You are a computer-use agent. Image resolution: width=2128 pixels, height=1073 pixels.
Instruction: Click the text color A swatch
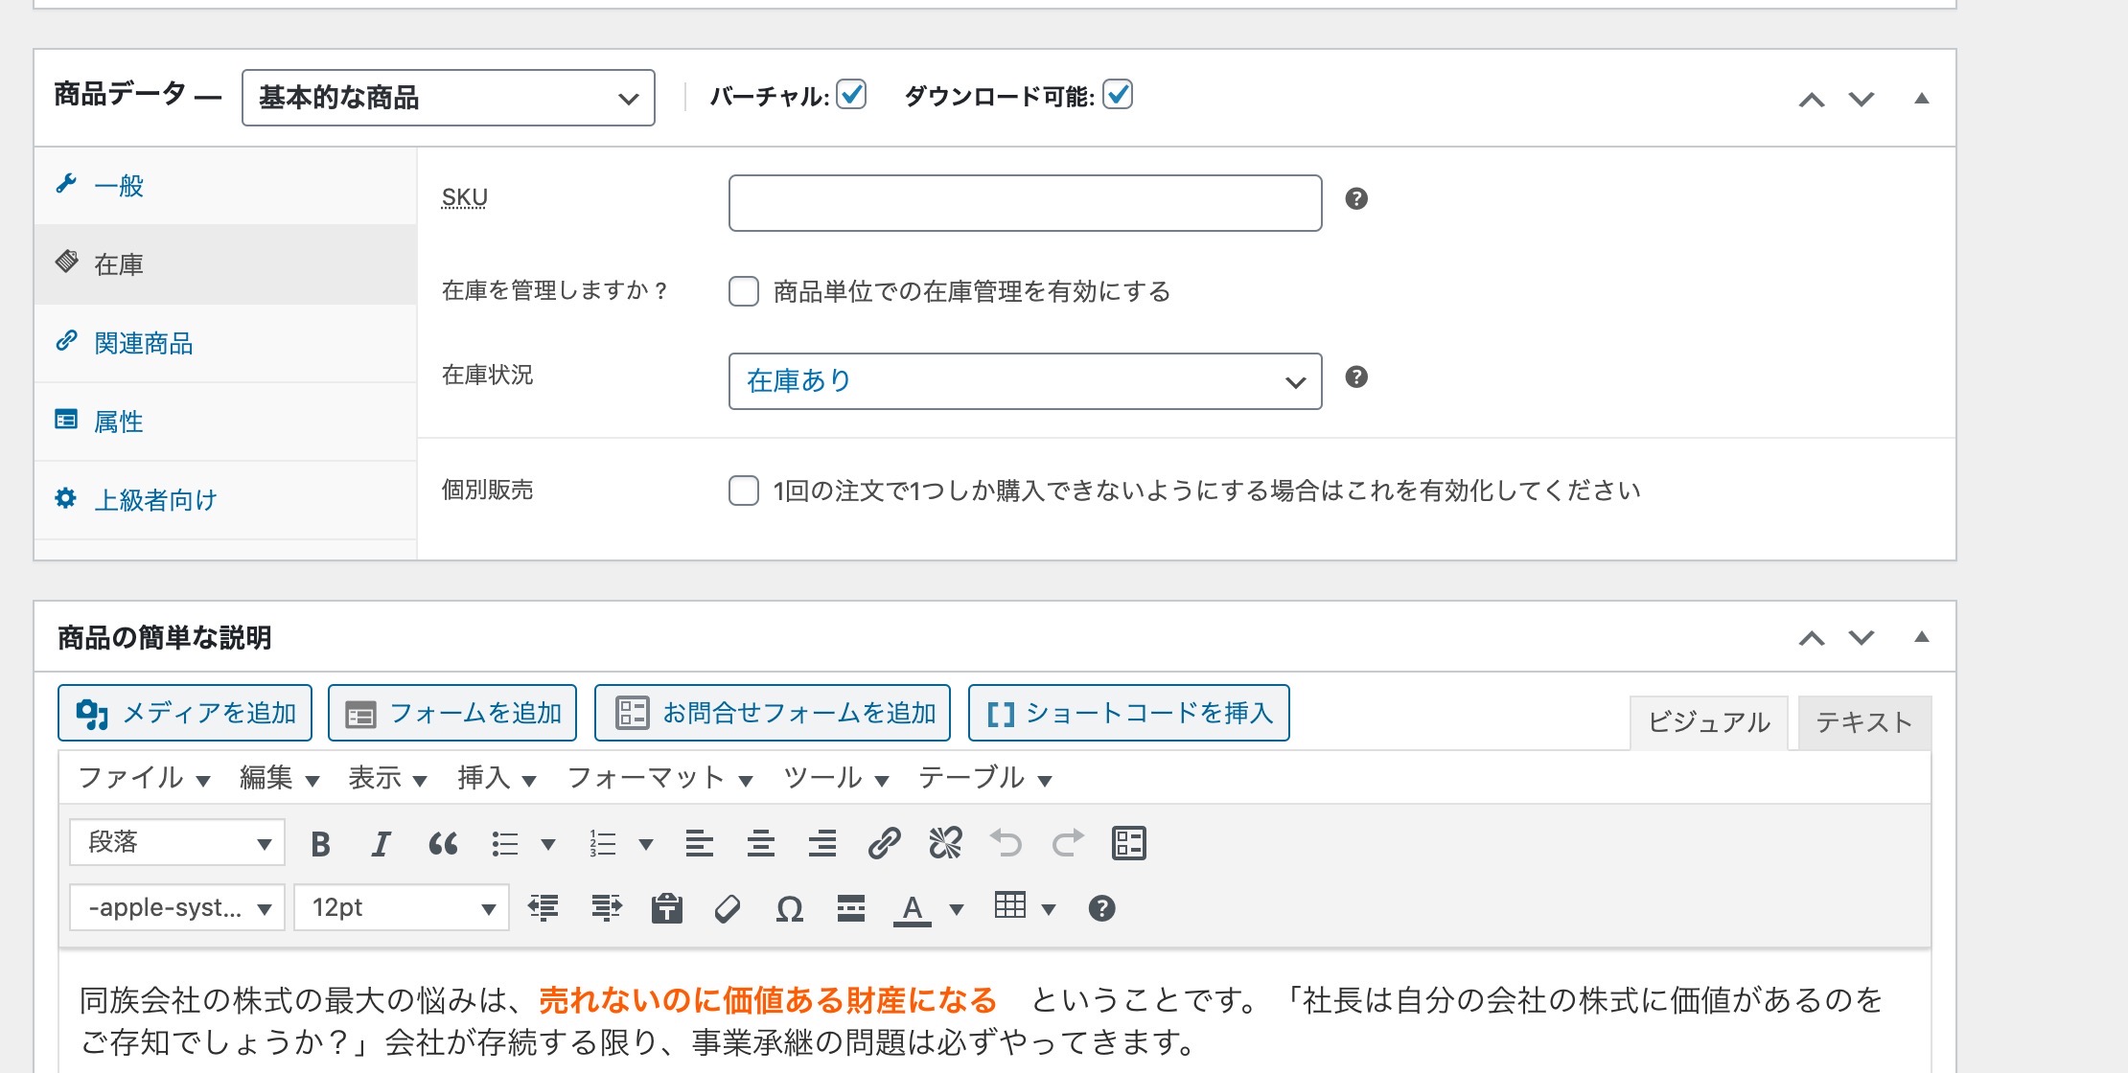913,908
